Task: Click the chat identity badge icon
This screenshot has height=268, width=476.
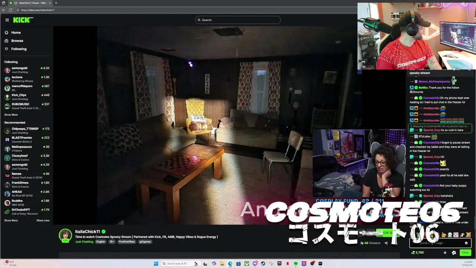Action: [x=454, y=253]
